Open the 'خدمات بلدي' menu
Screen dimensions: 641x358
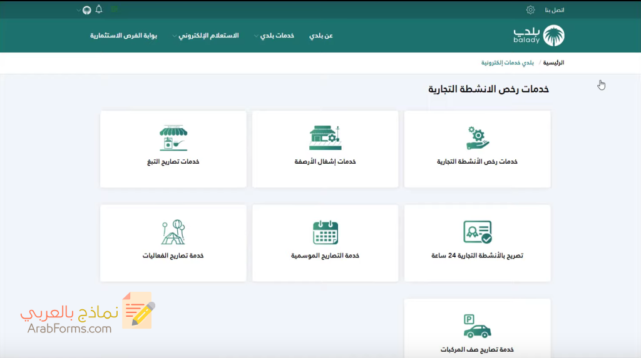point(277,36)
